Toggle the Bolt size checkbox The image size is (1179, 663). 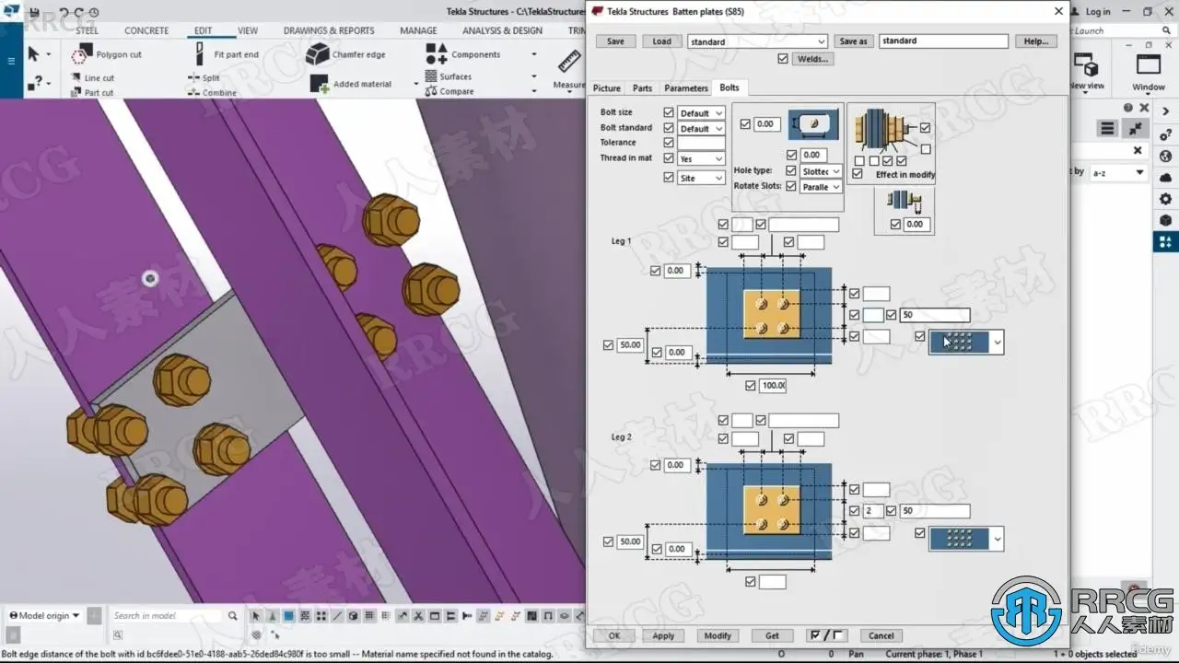click(669, 112)
